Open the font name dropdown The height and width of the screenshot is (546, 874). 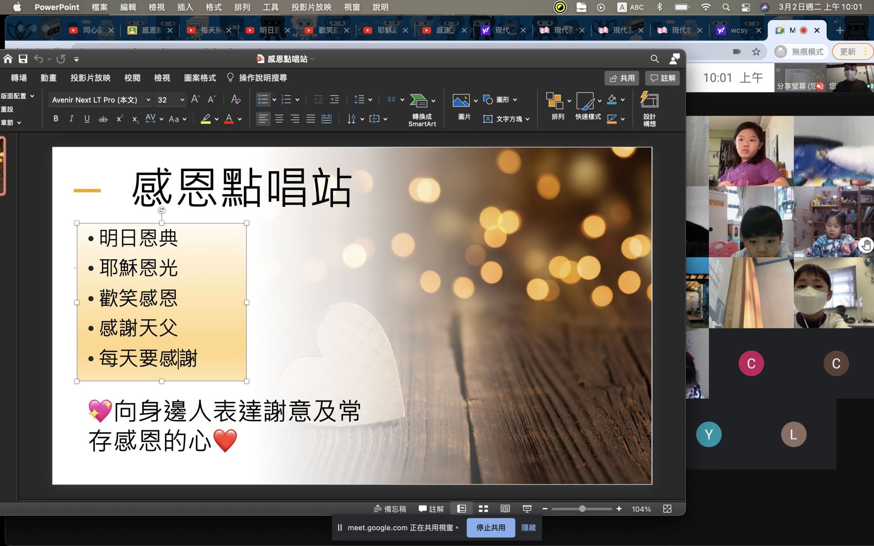pos(148,100)
